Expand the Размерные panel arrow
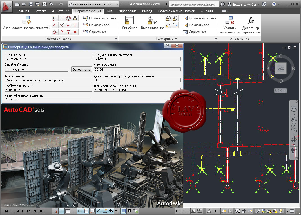The image size is (301, 215). (x=176, y=39)
